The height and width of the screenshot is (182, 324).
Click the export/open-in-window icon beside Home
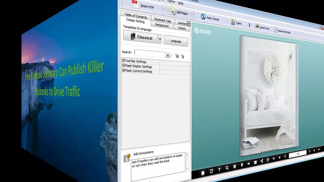211,171
